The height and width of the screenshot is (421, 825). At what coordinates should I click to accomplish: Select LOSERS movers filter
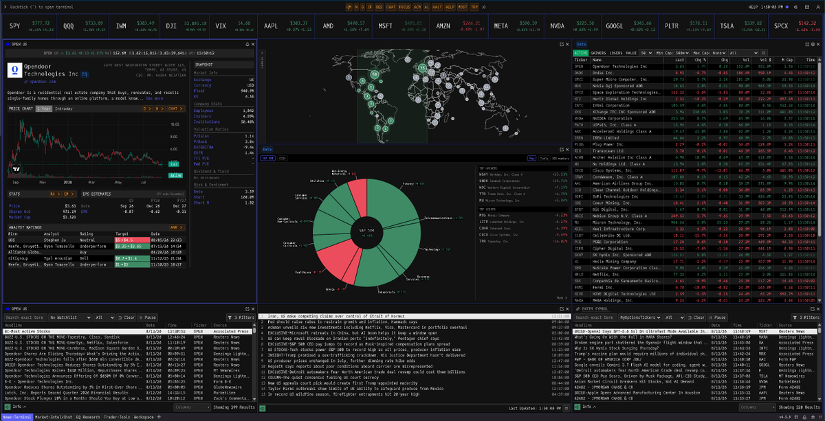point(616,53)
